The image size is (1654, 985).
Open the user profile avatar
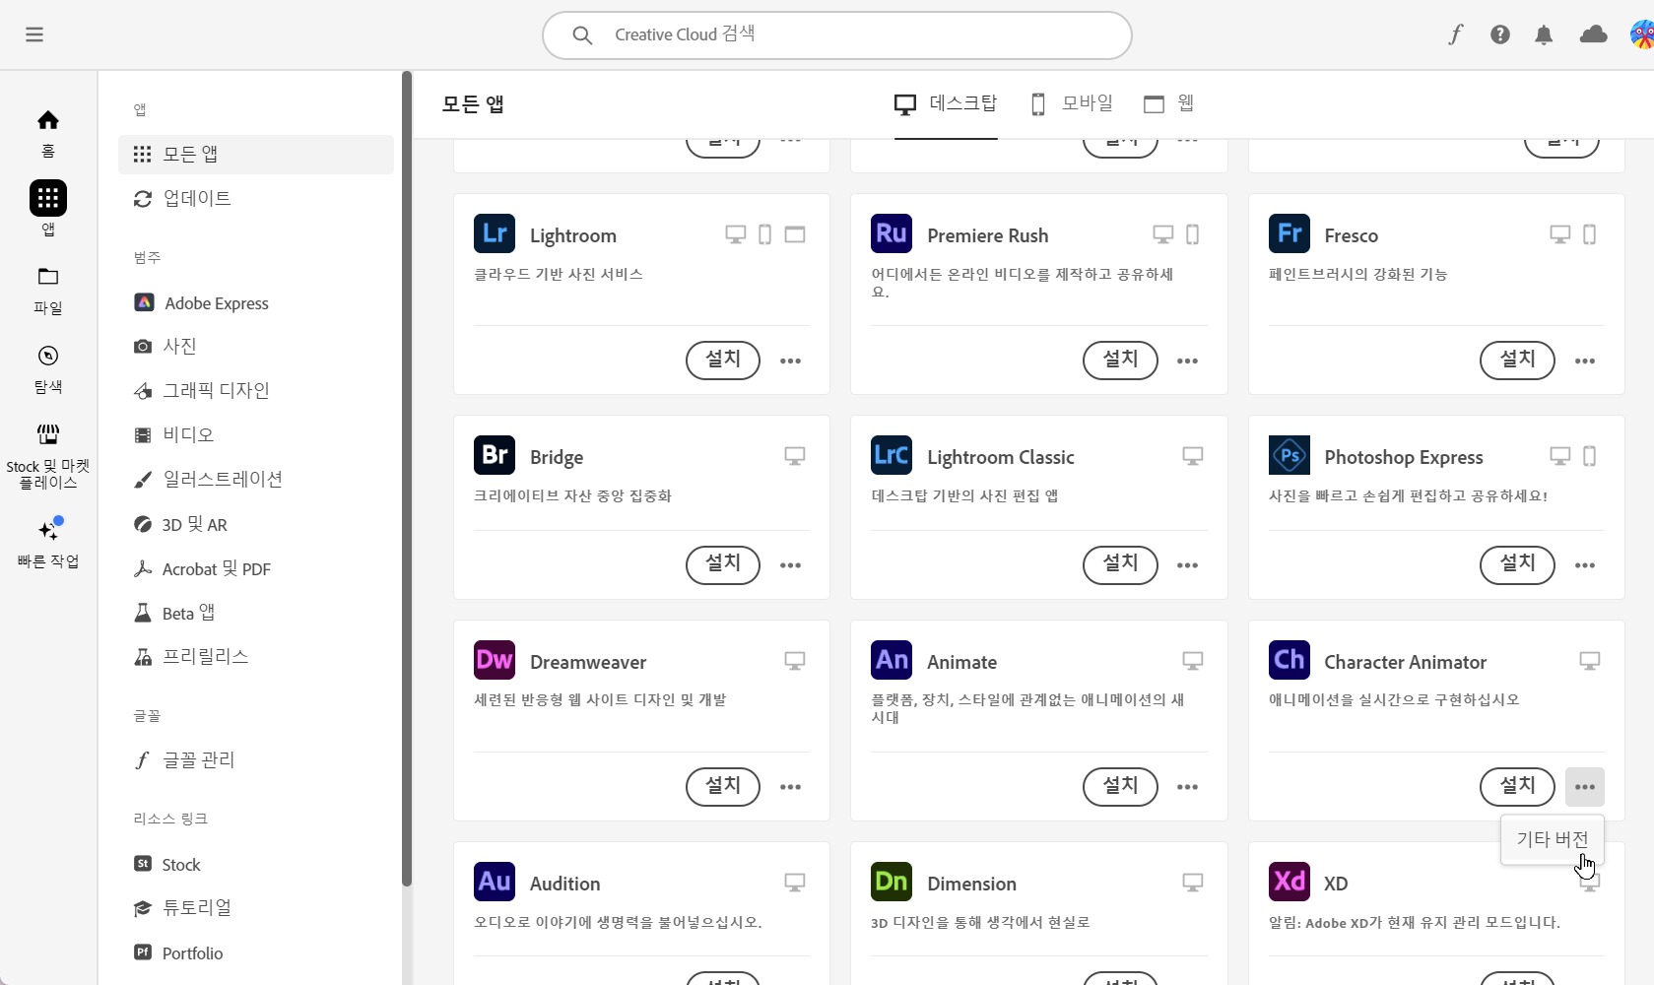(x=1642, y=34)
